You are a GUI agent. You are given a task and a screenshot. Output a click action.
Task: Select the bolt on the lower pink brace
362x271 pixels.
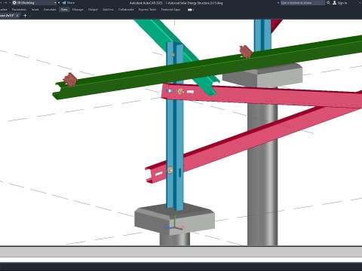170,170
